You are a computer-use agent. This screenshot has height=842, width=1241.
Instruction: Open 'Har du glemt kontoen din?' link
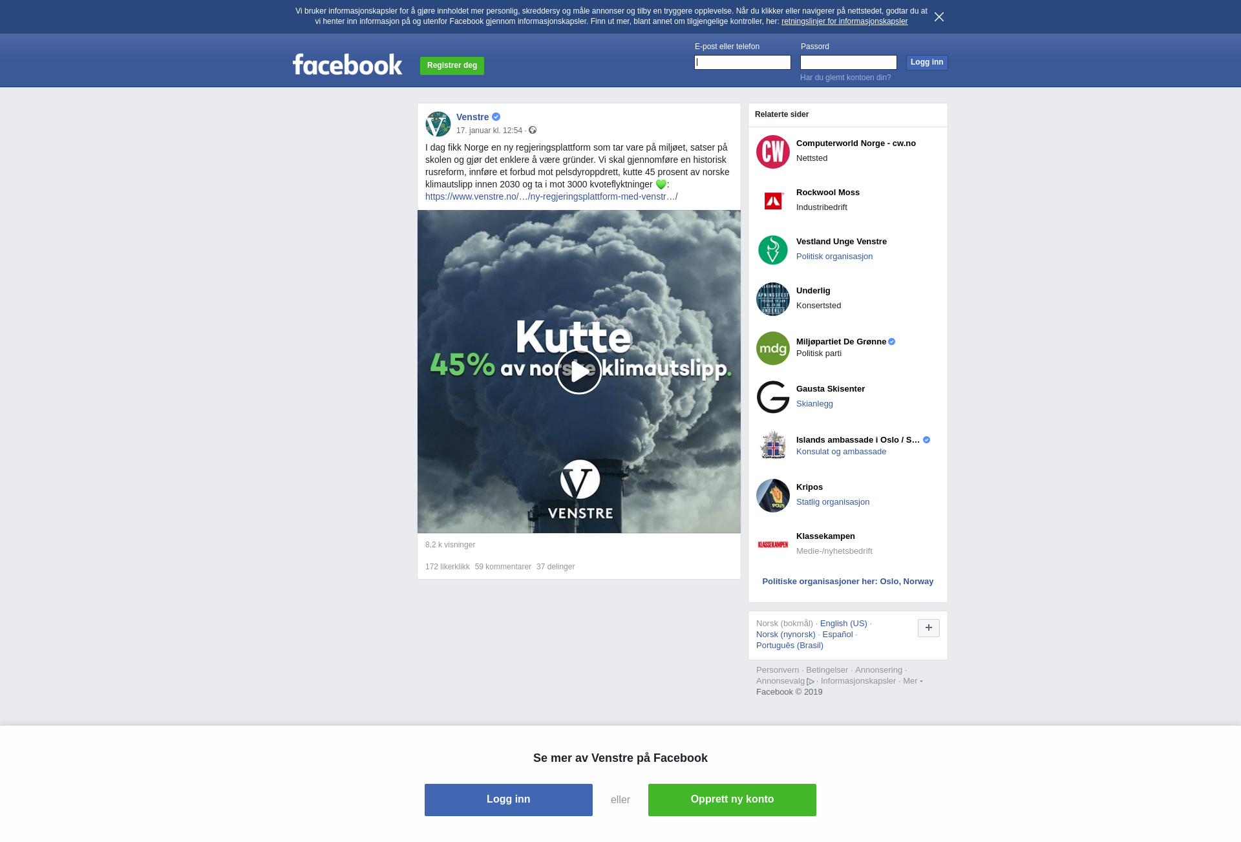[x=845, y=78]
